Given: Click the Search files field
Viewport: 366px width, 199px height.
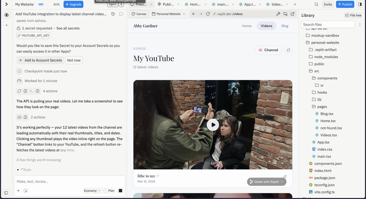Looking at the screenshot, I should pos(328,25).
